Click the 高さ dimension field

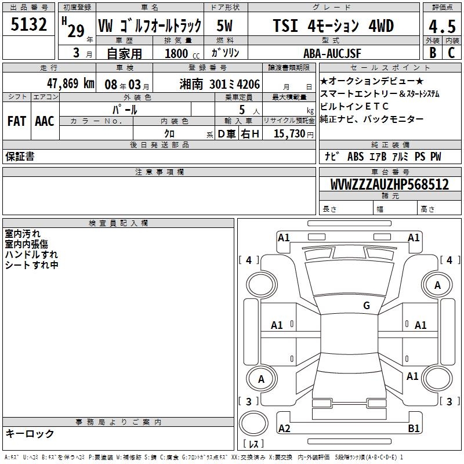click(440, 208)
